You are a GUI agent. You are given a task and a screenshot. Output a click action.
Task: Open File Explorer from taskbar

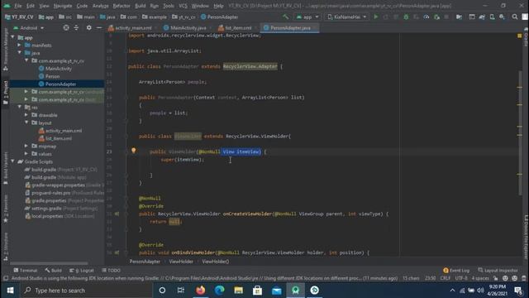[239, 291]
